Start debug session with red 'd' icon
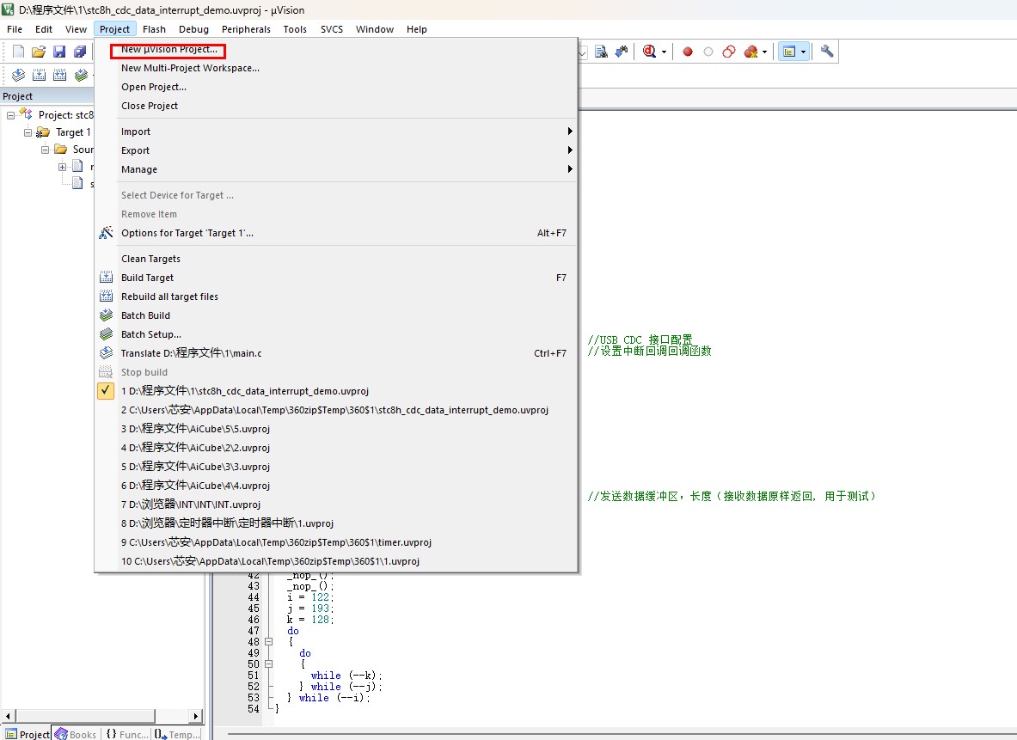The height and width of the screenshot is (740, 1017). [649, 52]
